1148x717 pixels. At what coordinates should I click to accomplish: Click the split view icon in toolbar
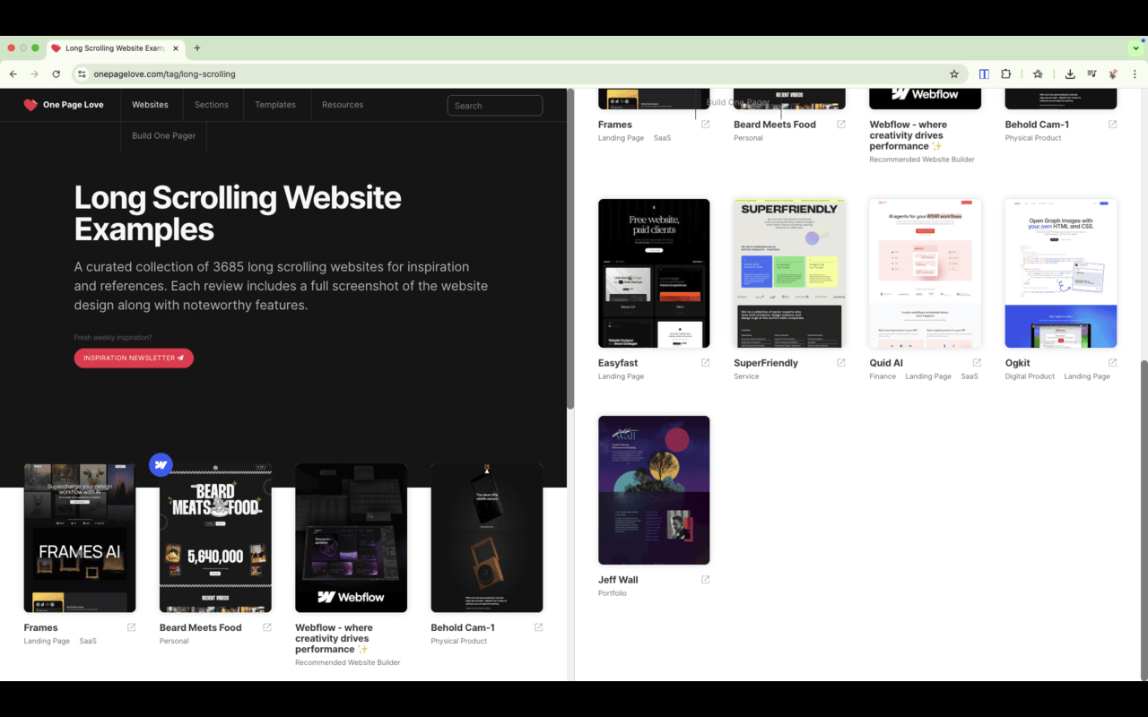coord(984,74)
